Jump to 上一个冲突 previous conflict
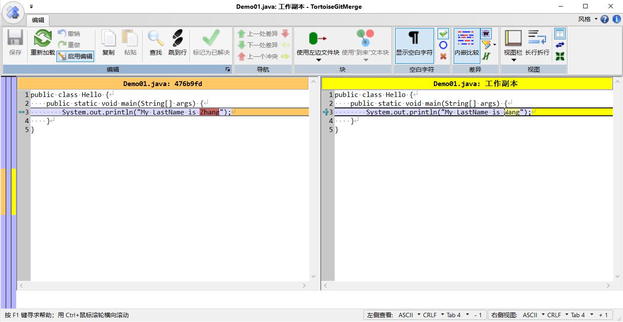 coord(257,56)
